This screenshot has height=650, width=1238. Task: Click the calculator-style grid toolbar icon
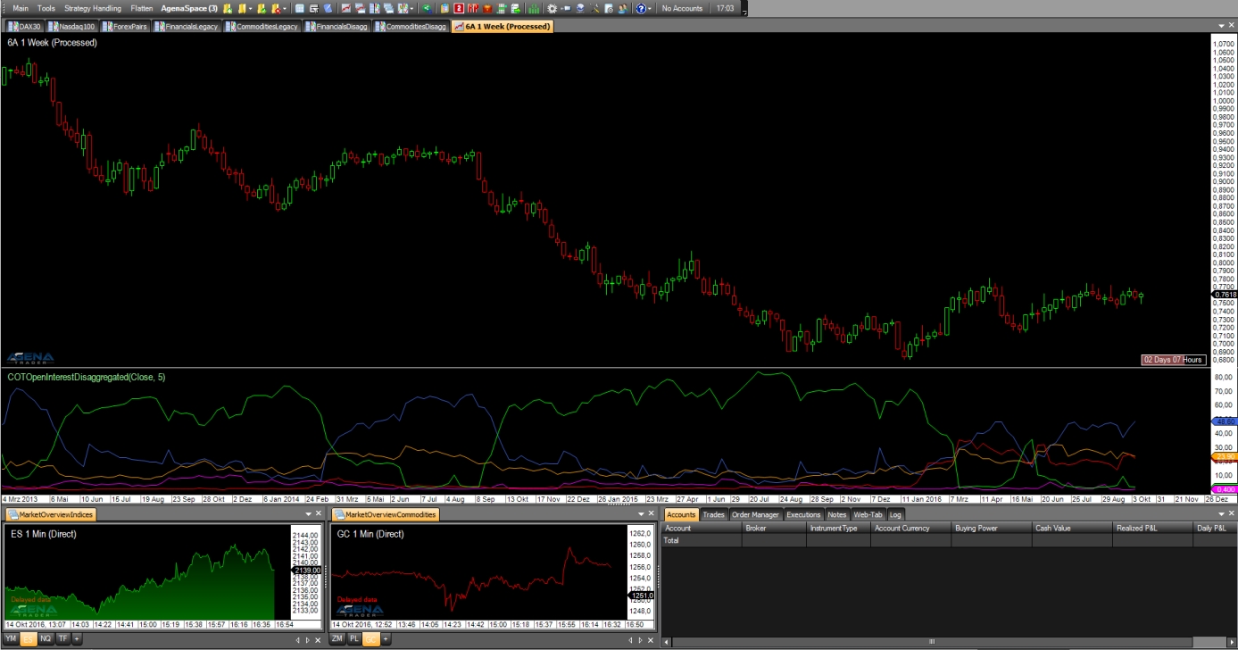click(x=299, y=8)
